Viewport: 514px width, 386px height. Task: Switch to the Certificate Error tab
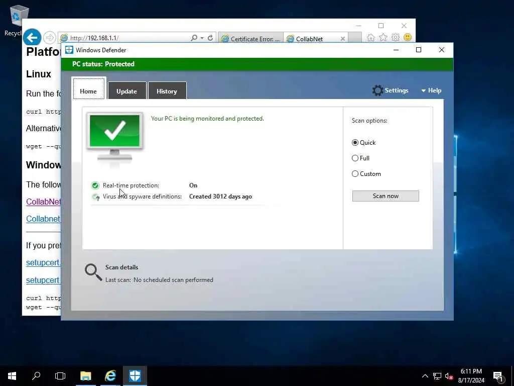(x=250, y=38)
